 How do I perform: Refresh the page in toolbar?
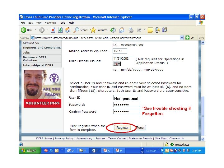click(x=60, y=30)
